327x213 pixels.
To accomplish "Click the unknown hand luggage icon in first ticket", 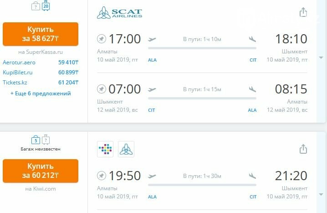I will [36, 6].
